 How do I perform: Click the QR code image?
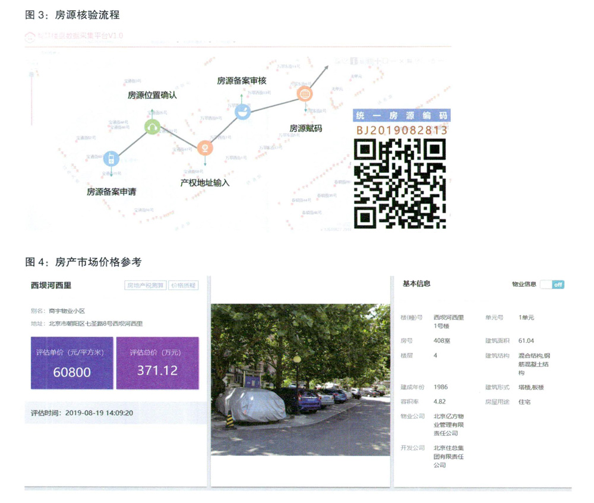tap(400, 184)
